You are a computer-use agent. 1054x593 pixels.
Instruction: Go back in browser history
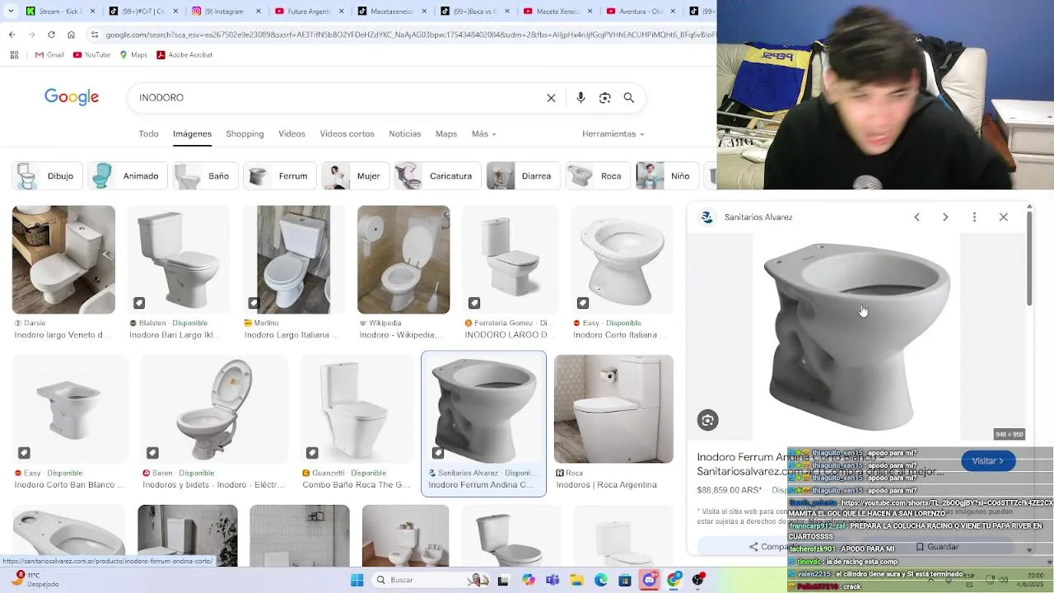pyautogui.click(x=12, y=35)
